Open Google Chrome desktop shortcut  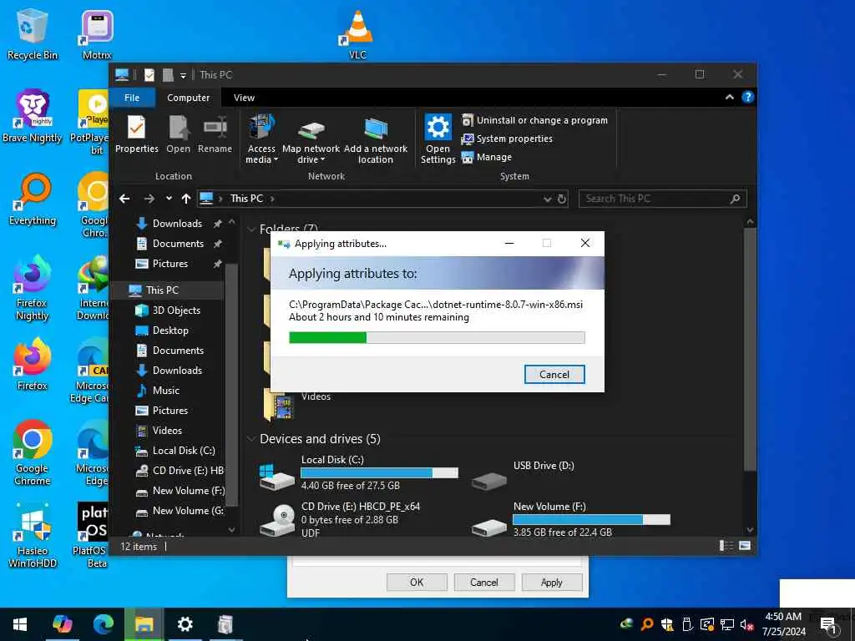[33, 452]
